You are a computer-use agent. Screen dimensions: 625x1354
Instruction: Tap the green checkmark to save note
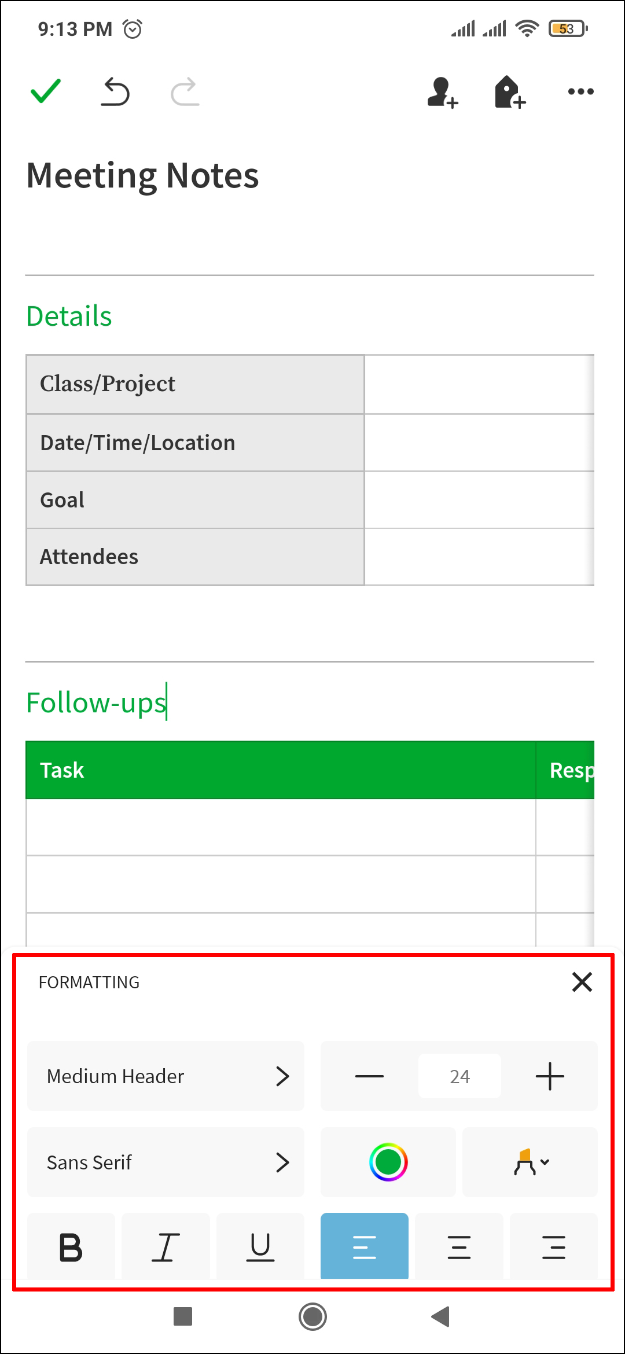(46, 91)
